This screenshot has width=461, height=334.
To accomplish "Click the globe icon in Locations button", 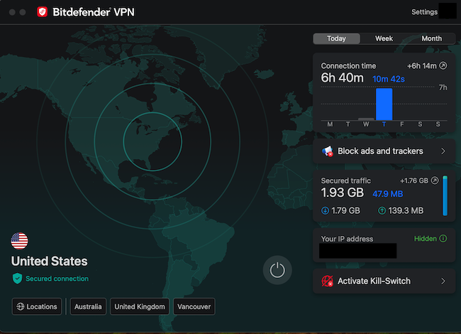I will coord(21,306).
